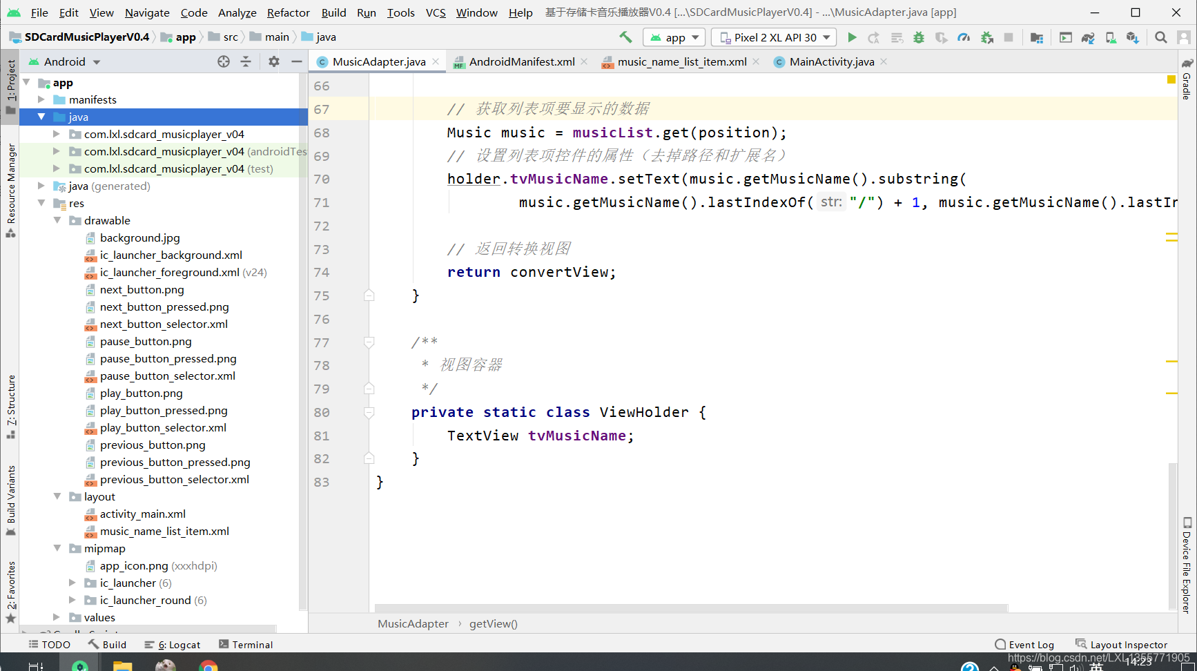Click getView() in breadcrumb bar
Screen dimensions: 1197x671
tap(494, 623)
